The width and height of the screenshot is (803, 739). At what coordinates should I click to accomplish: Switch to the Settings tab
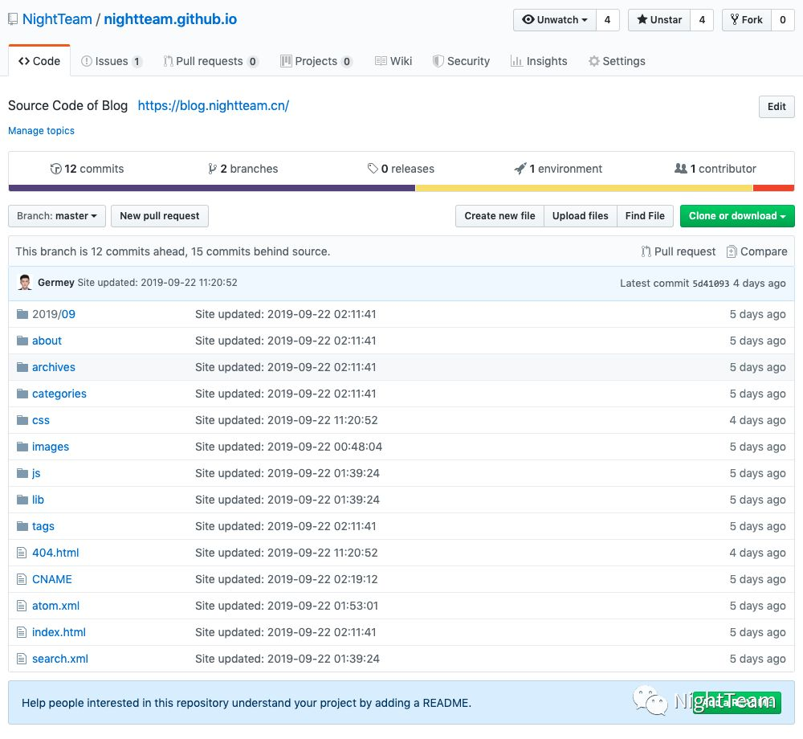617,61
